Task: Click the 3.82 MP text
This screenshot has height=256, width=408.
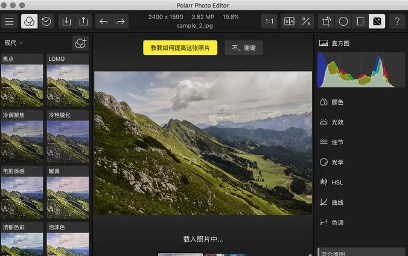Action: 203,17
